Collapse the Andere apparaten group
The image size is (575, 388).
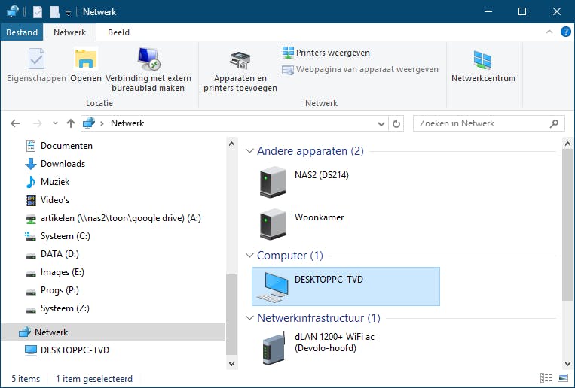(249, 151)
